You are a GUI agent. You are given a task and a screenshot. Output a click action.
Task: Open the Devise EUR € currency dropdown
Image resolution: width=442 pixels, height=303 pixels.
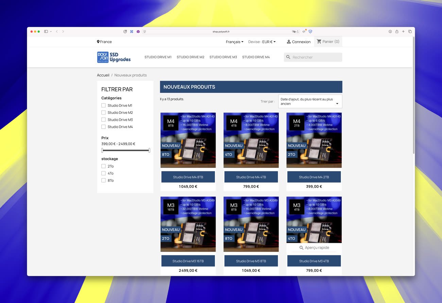[x=269, y=42]
